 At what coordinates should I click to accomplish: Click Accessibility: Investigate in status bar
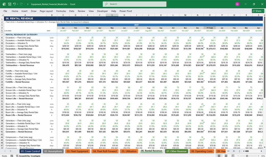28,156
